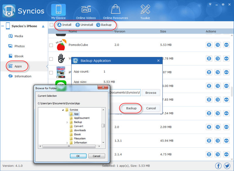The width and height of the screenshot is (234, 171).
Task: Click the trash icon in the 45.94 MB row
Action: click(209, 141)
